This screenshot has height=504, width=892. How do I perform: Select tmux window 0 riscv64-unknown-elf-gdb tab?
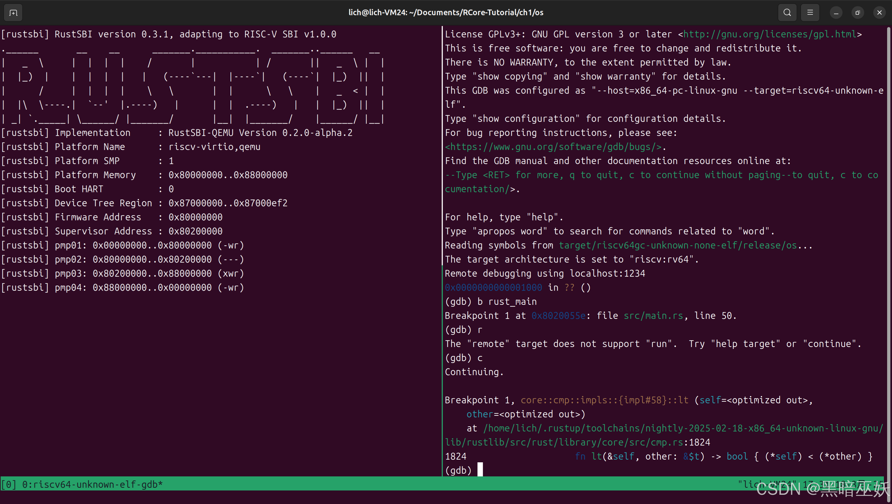point(92,484)
